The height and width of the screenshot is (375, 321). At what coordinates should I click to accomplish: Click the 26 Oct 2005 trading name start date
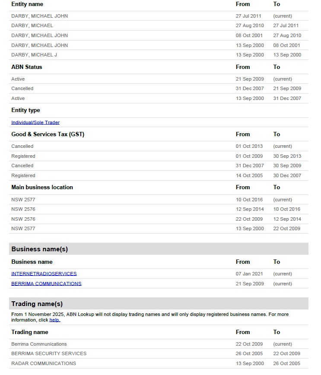pyautogui.click(x=249, y=353)
